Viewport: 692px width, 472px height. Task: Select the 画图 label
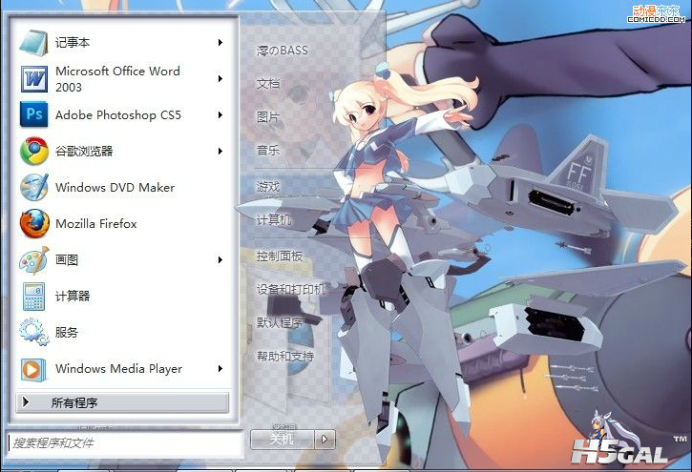coord(67,260)
